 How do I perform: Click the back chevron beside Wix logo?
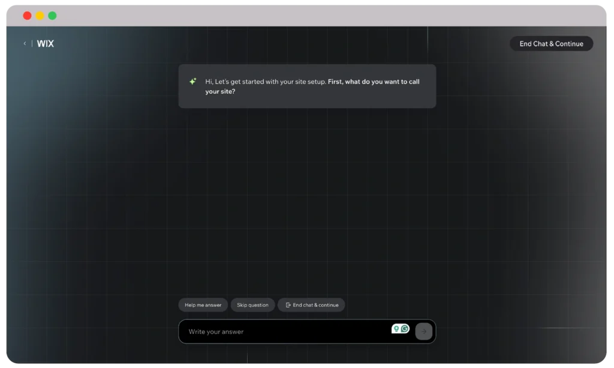pyautogui.click(x=25, y=44)
